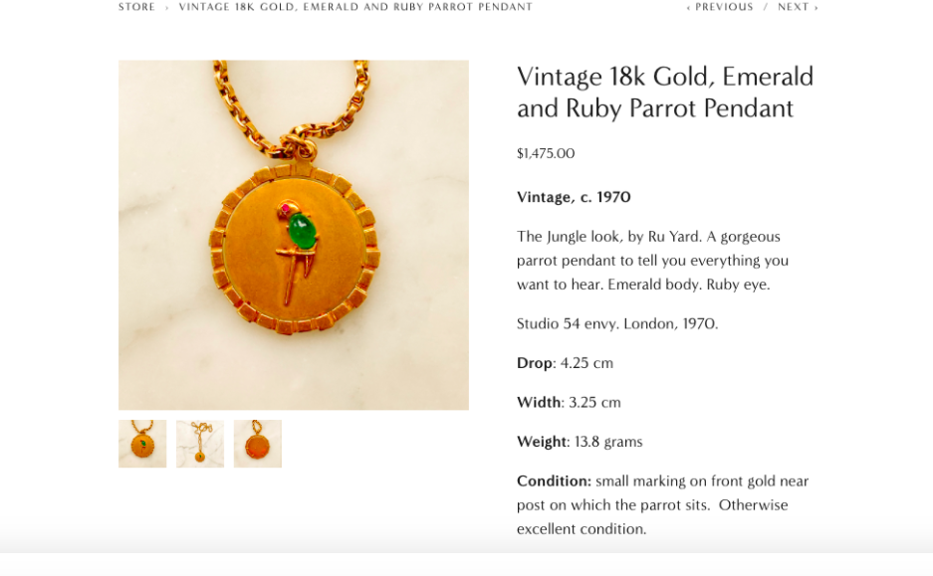The image size is (933, 576).
Task: Go to the NEXT product
Action: [x=794, y=7]
